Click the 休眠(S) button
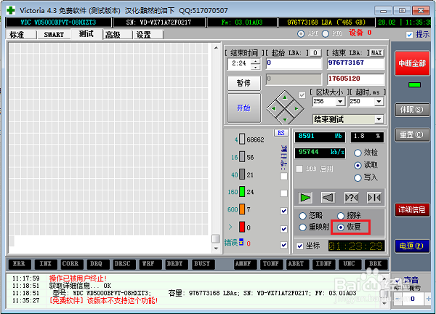 [x=412, y=110]
